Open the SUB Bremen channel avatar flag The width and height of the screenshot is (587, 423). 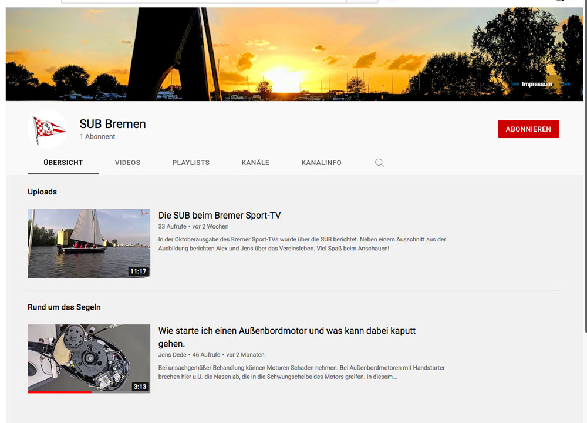click(x=48, y=129)
